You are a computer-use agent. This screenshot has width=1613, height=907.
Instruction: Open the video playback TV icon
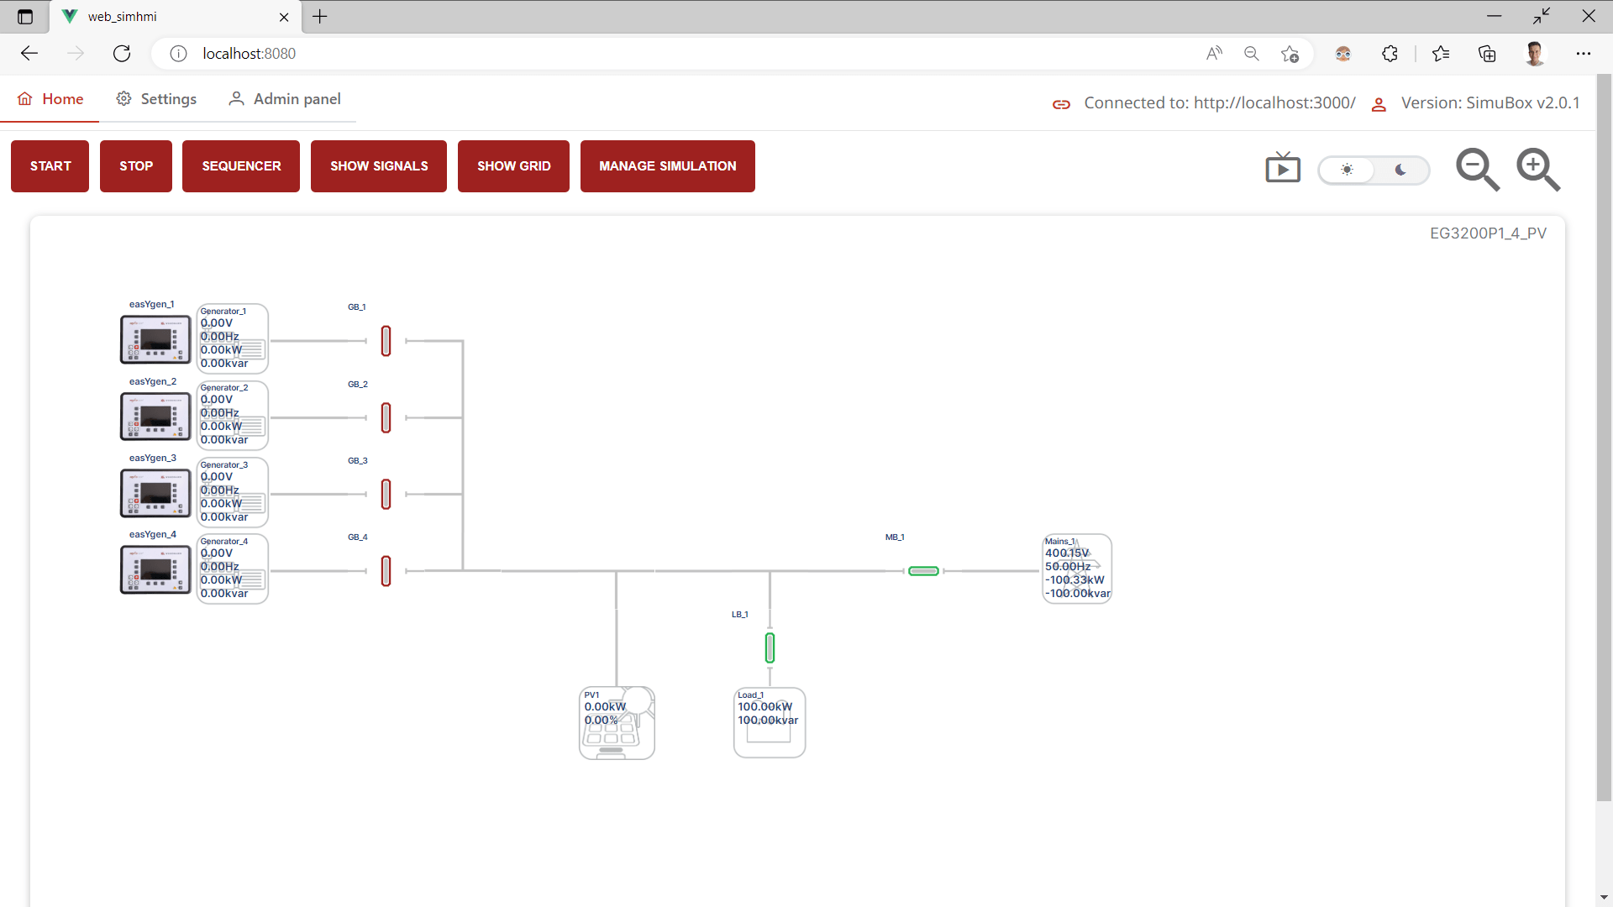[1282, 169]
